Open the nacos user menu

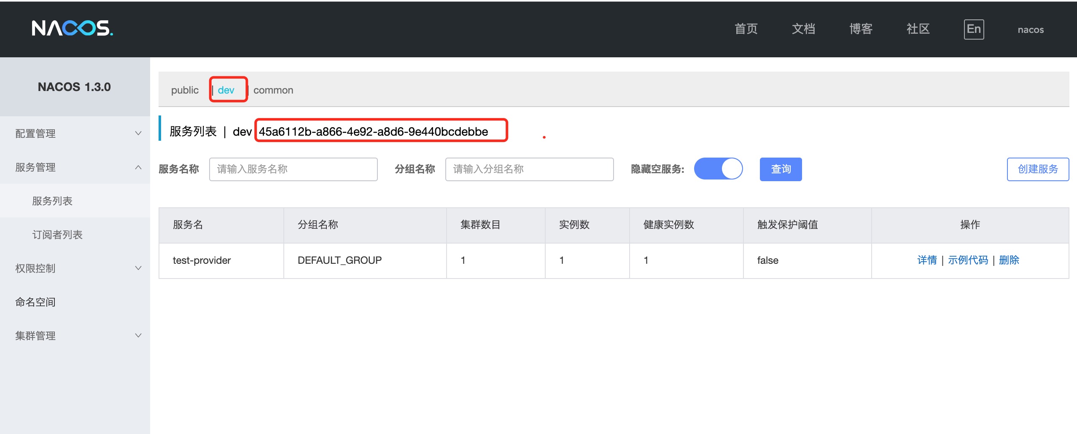click(1031, 29)
